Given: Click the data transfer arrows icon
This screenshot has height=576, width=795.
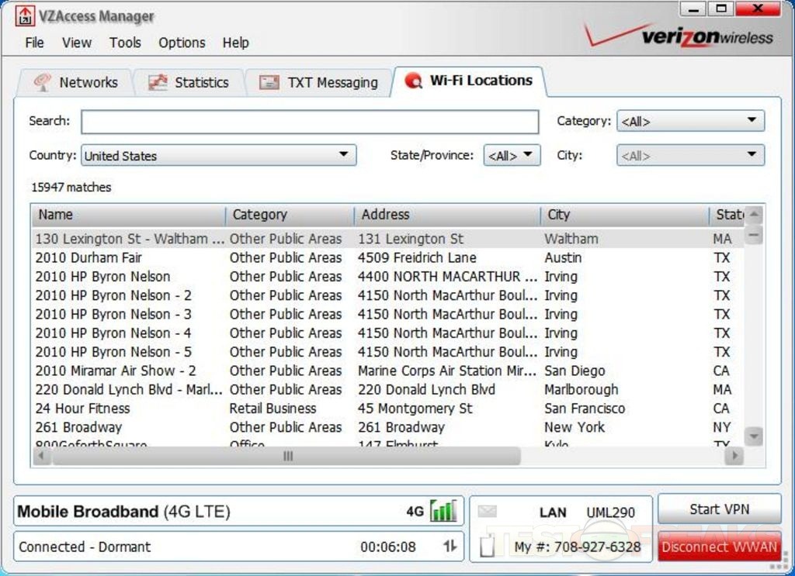Looking at the screenshot, I should [x=450, y=547].
